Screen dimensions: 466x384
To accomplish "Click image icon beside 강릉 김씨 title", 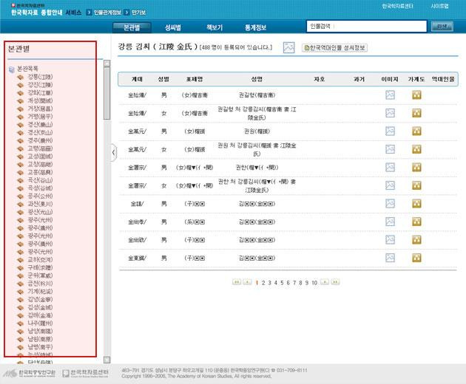I will point(288,47).
